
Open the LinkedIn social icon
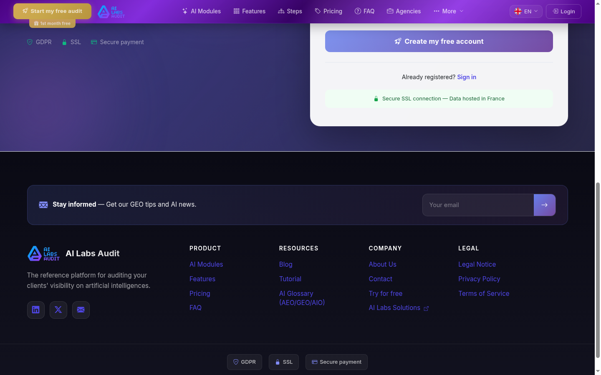tap(36, 310)
